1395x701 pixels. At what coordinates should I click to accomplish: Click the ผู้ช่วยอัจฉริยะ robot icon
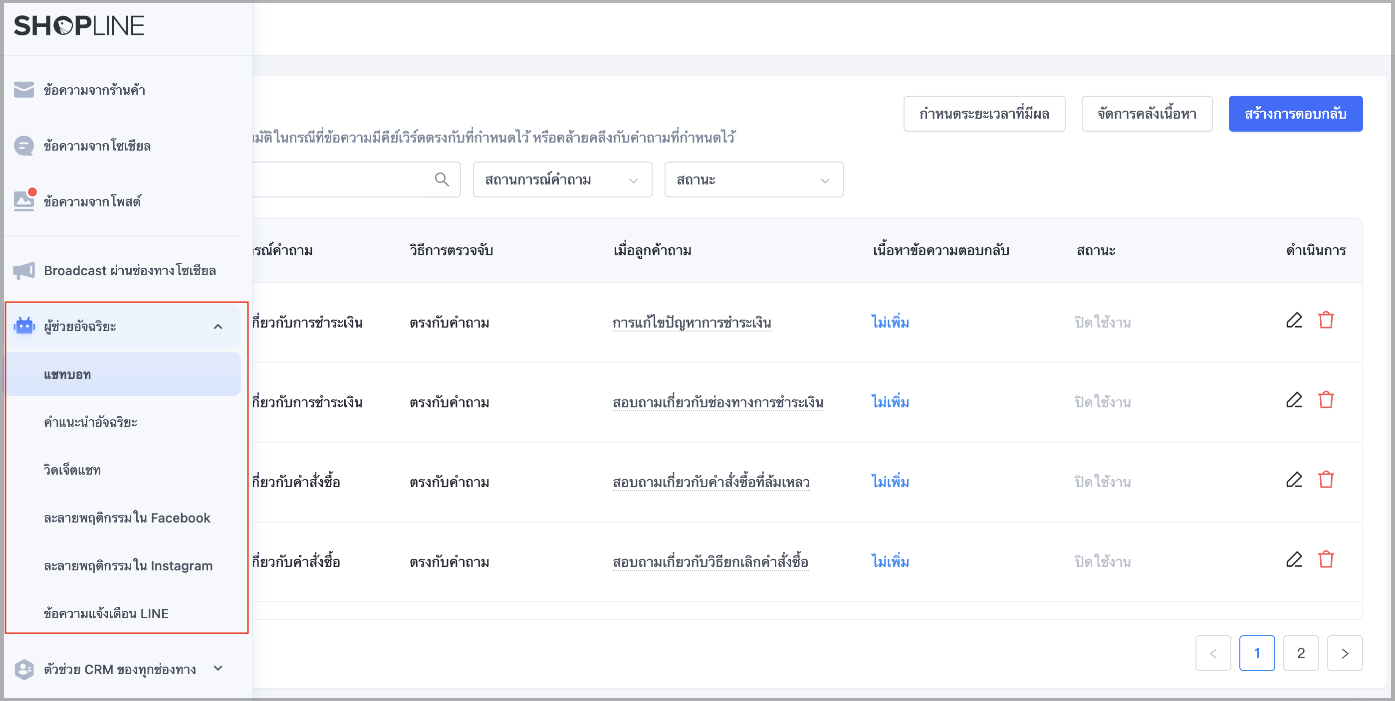click(x=24, y=326)
